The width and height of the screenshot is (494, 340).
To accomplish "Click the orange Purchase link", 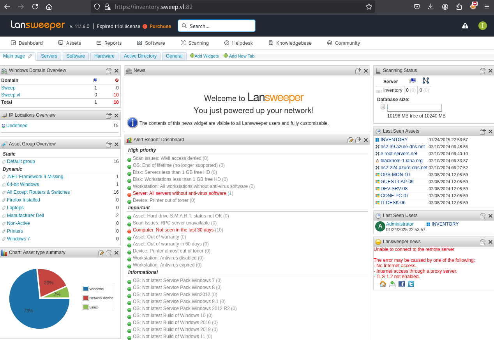I will pos(160,26).
